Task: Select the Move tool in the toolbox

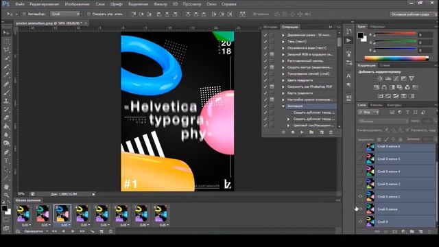Action: 6,33
